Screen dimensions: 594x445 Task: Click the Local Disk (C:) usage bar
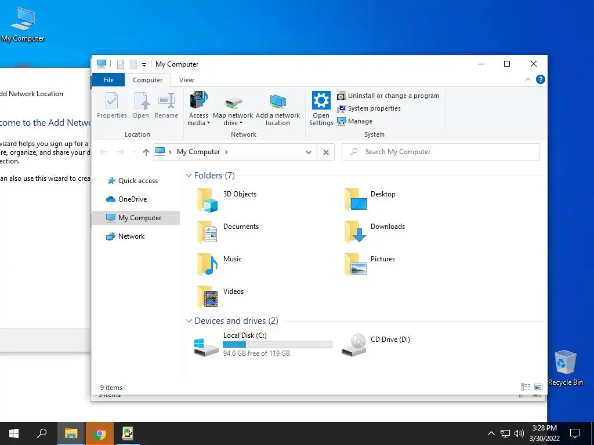278,344
